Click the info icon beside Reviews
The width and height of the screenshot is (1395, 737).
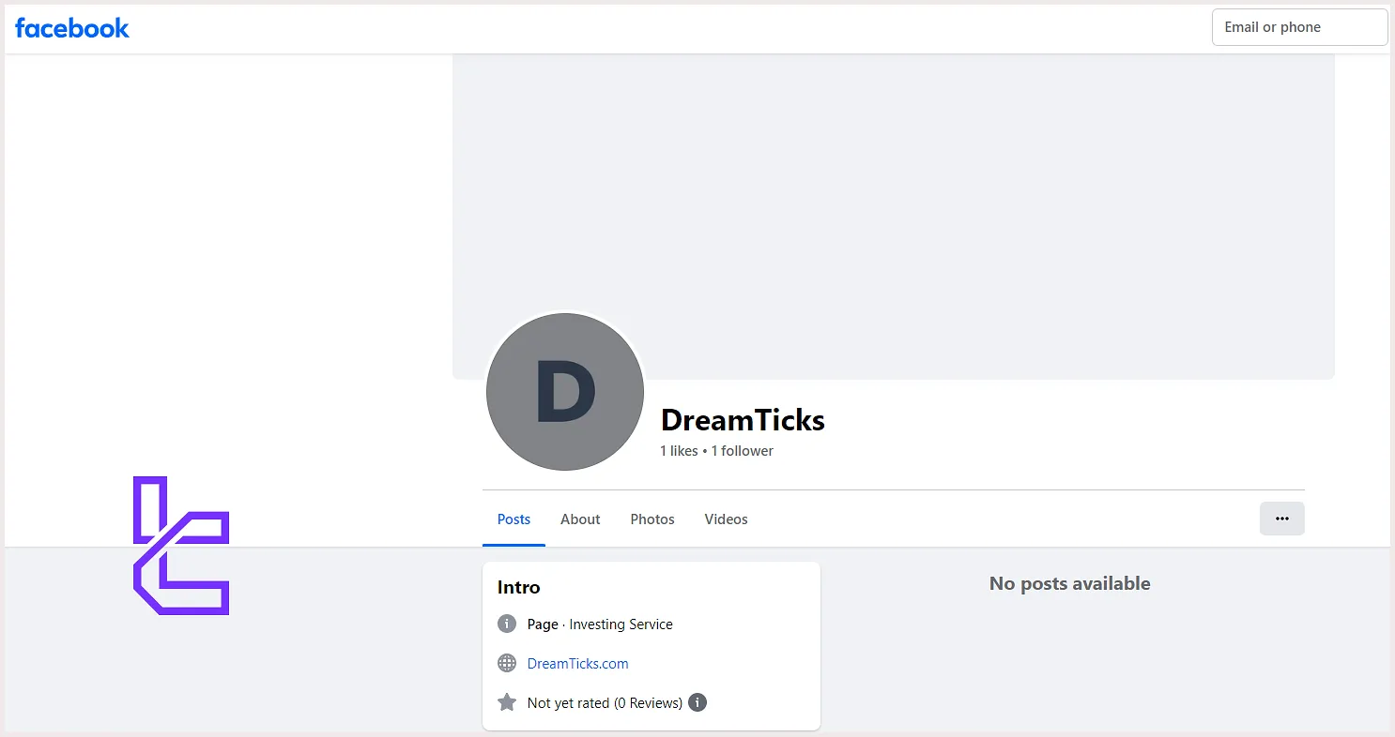coord(697,702)
